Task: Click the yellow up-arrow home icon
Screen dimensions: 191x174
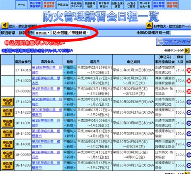Action: (149, 25)
